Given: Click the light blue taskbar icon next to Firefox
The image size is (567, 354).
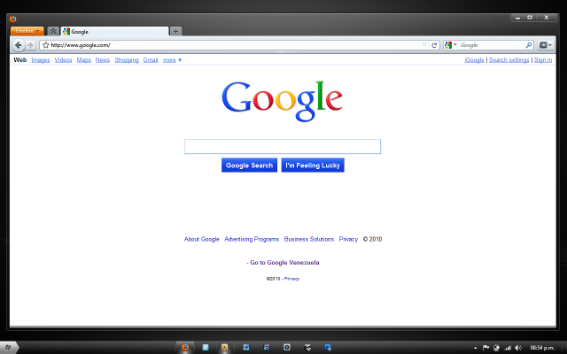Looking at the screenshot, I should pyautogui.click(x=206, y=348).
